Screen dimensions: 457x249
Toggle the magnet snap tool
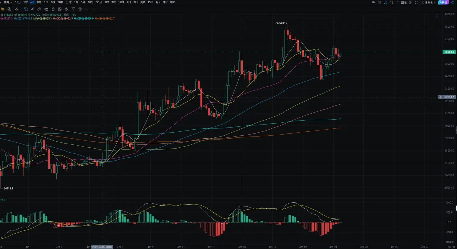click(x=67, y=9)
